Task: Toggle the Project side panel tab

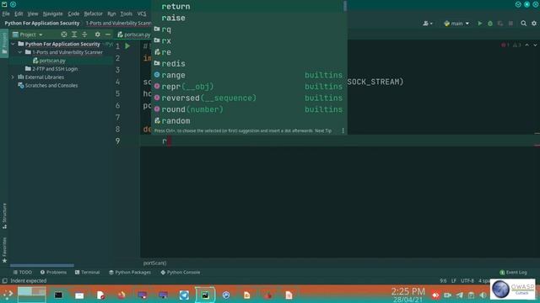Action: pos(4,43)
